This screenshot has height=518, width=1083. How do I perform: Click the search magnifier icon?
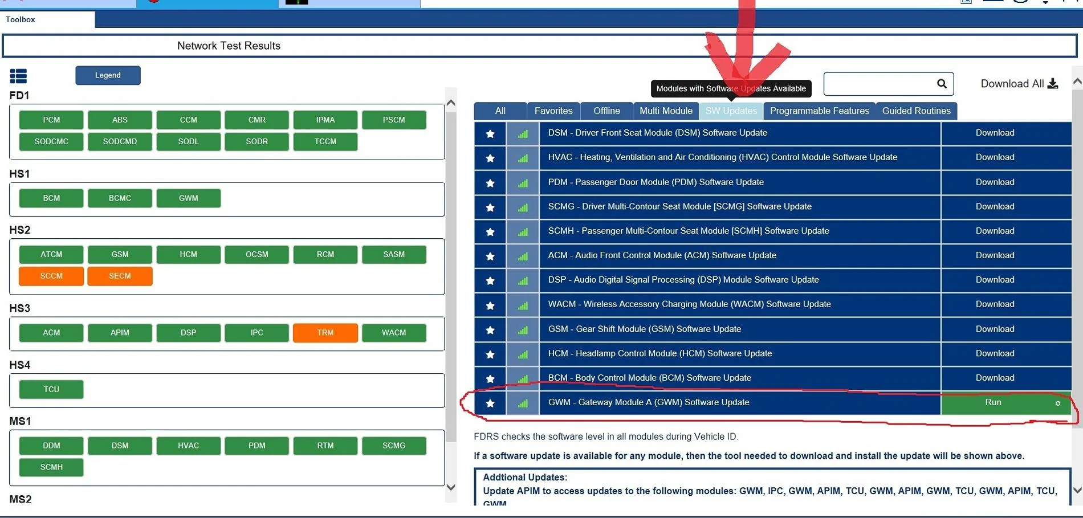tap(941, 83)
